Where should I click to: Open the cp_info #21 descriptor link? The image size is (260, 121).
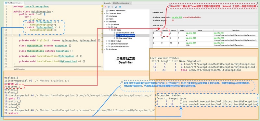click(x=218, y=33)
